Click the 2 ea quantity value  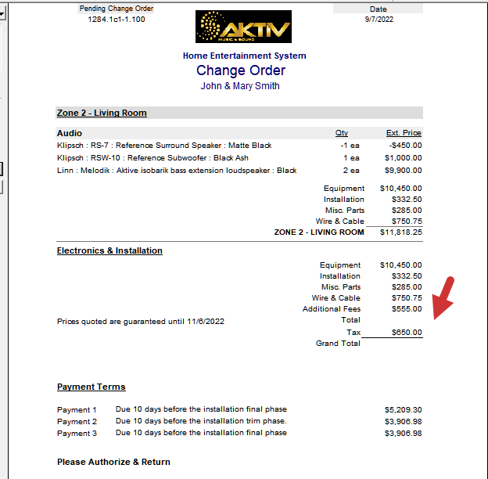[x=351, y=171]
